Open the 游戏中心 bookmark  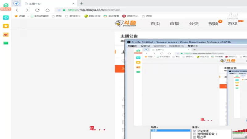click(130, 16)
